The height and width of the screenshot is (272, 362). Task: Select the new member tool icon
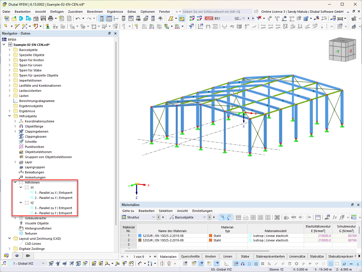point(24,26)
